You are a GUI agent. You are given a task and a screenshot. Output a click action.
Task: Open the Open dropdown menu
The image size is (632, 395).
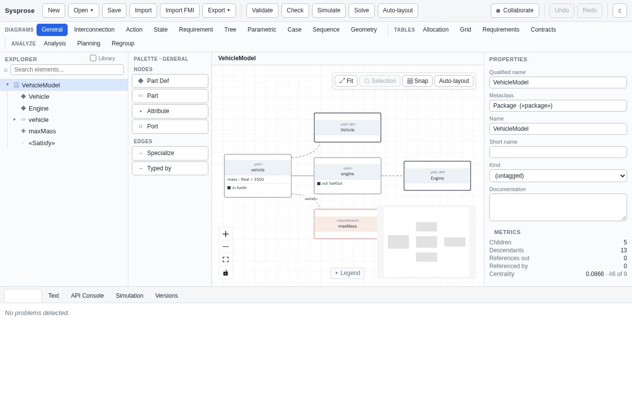pos(83,10)
